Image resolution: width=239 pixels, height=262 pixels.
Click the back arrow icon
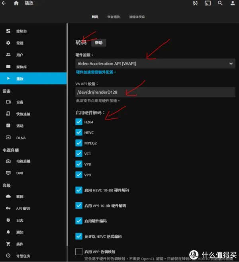click(4, 3)
